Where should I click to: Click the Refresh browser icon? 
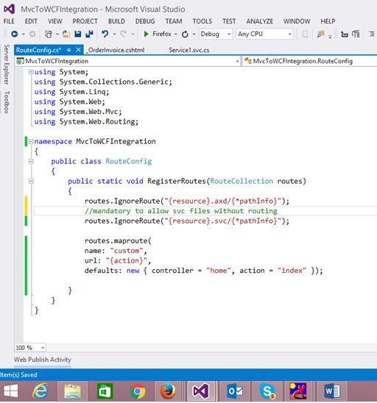(x=185, y=34)
